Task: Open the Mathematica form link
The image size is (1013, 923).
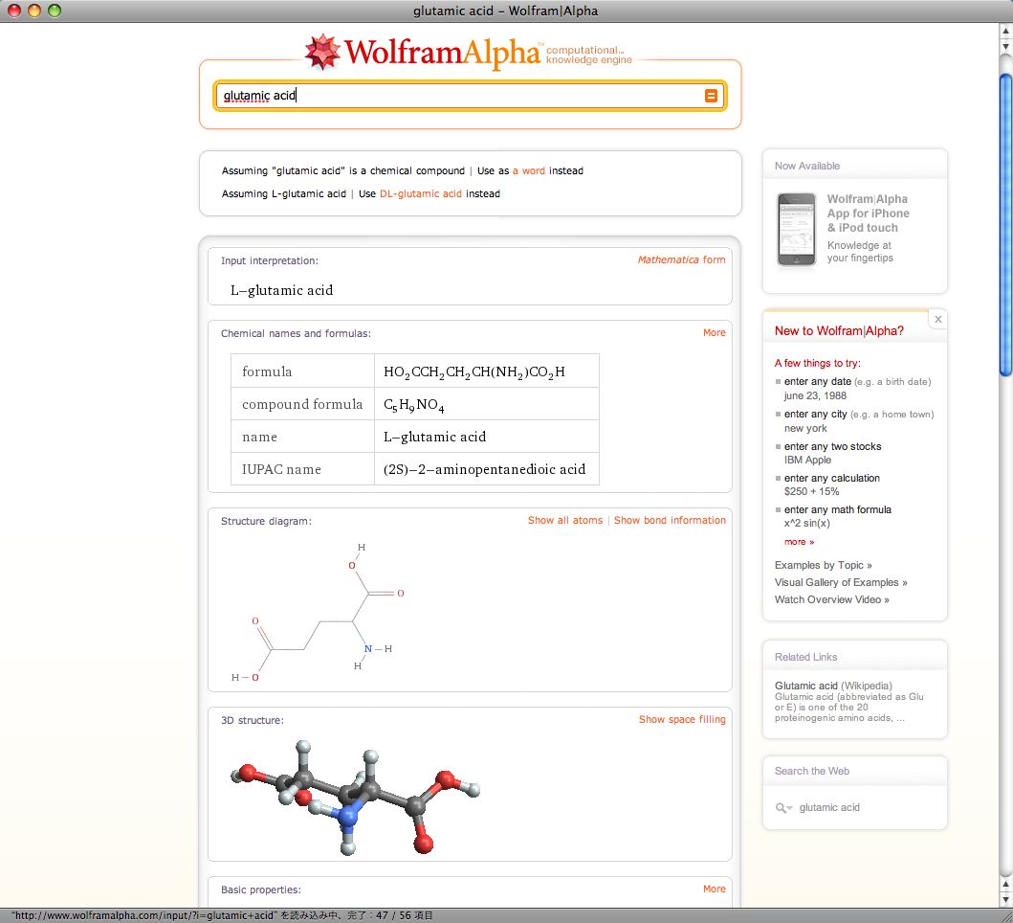Action: coord(682,259)
